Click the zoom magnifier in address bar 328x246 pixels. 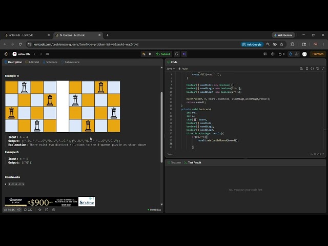(x=268, y=45)
